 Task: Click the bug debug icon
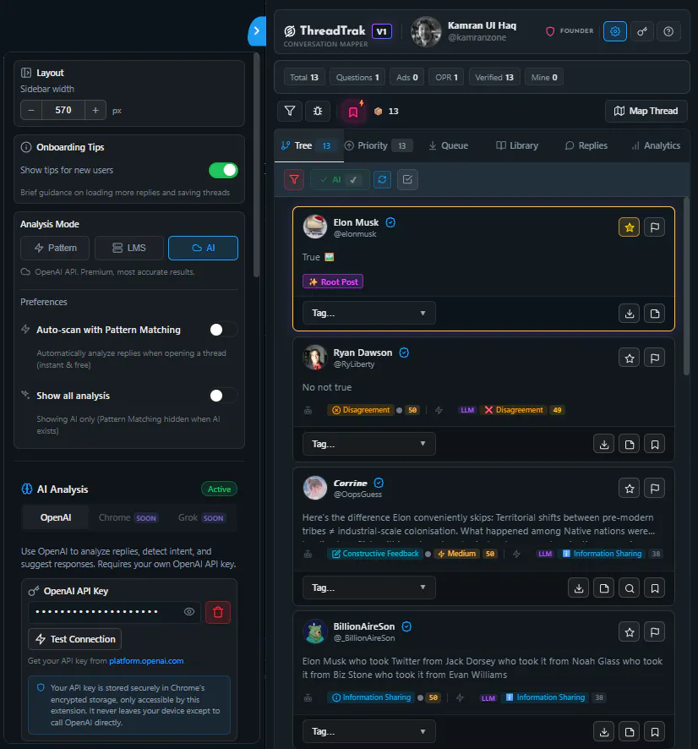point(318,111)
